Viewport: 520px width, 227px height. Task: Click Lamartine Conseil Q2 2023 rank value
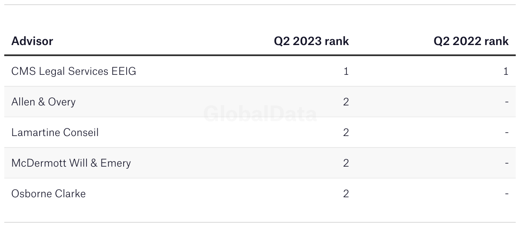[346, 133]
